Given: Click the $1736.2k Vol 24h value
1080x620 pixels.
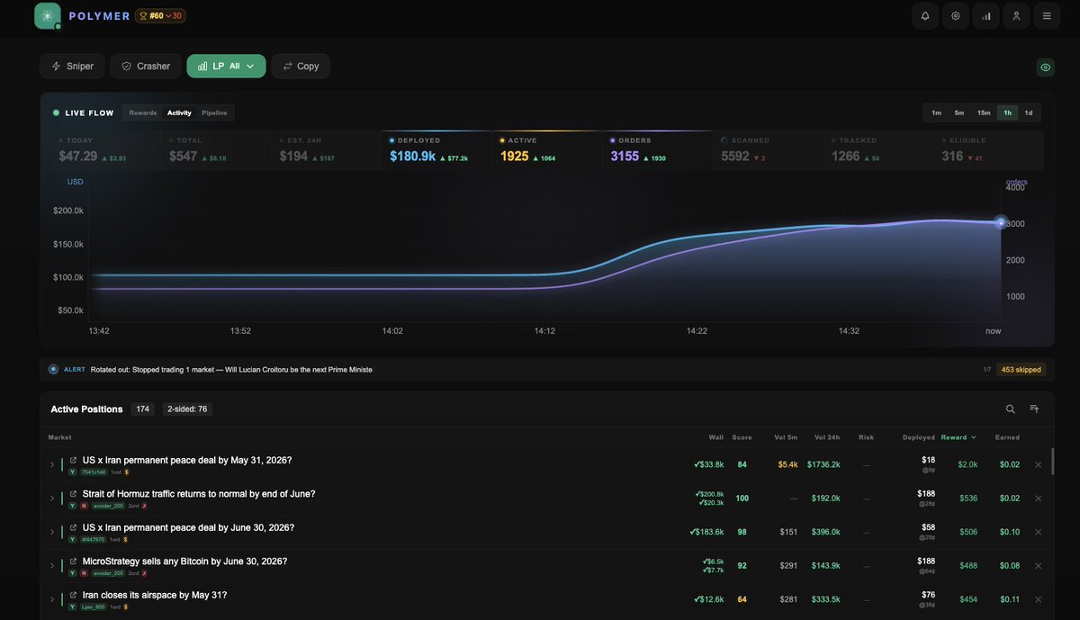Looking at the screenshot, I should [x=824, y=464].
